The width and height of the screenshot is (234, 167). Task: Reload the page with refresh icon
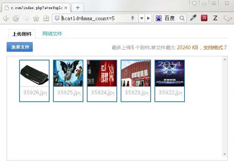[16, 18]
